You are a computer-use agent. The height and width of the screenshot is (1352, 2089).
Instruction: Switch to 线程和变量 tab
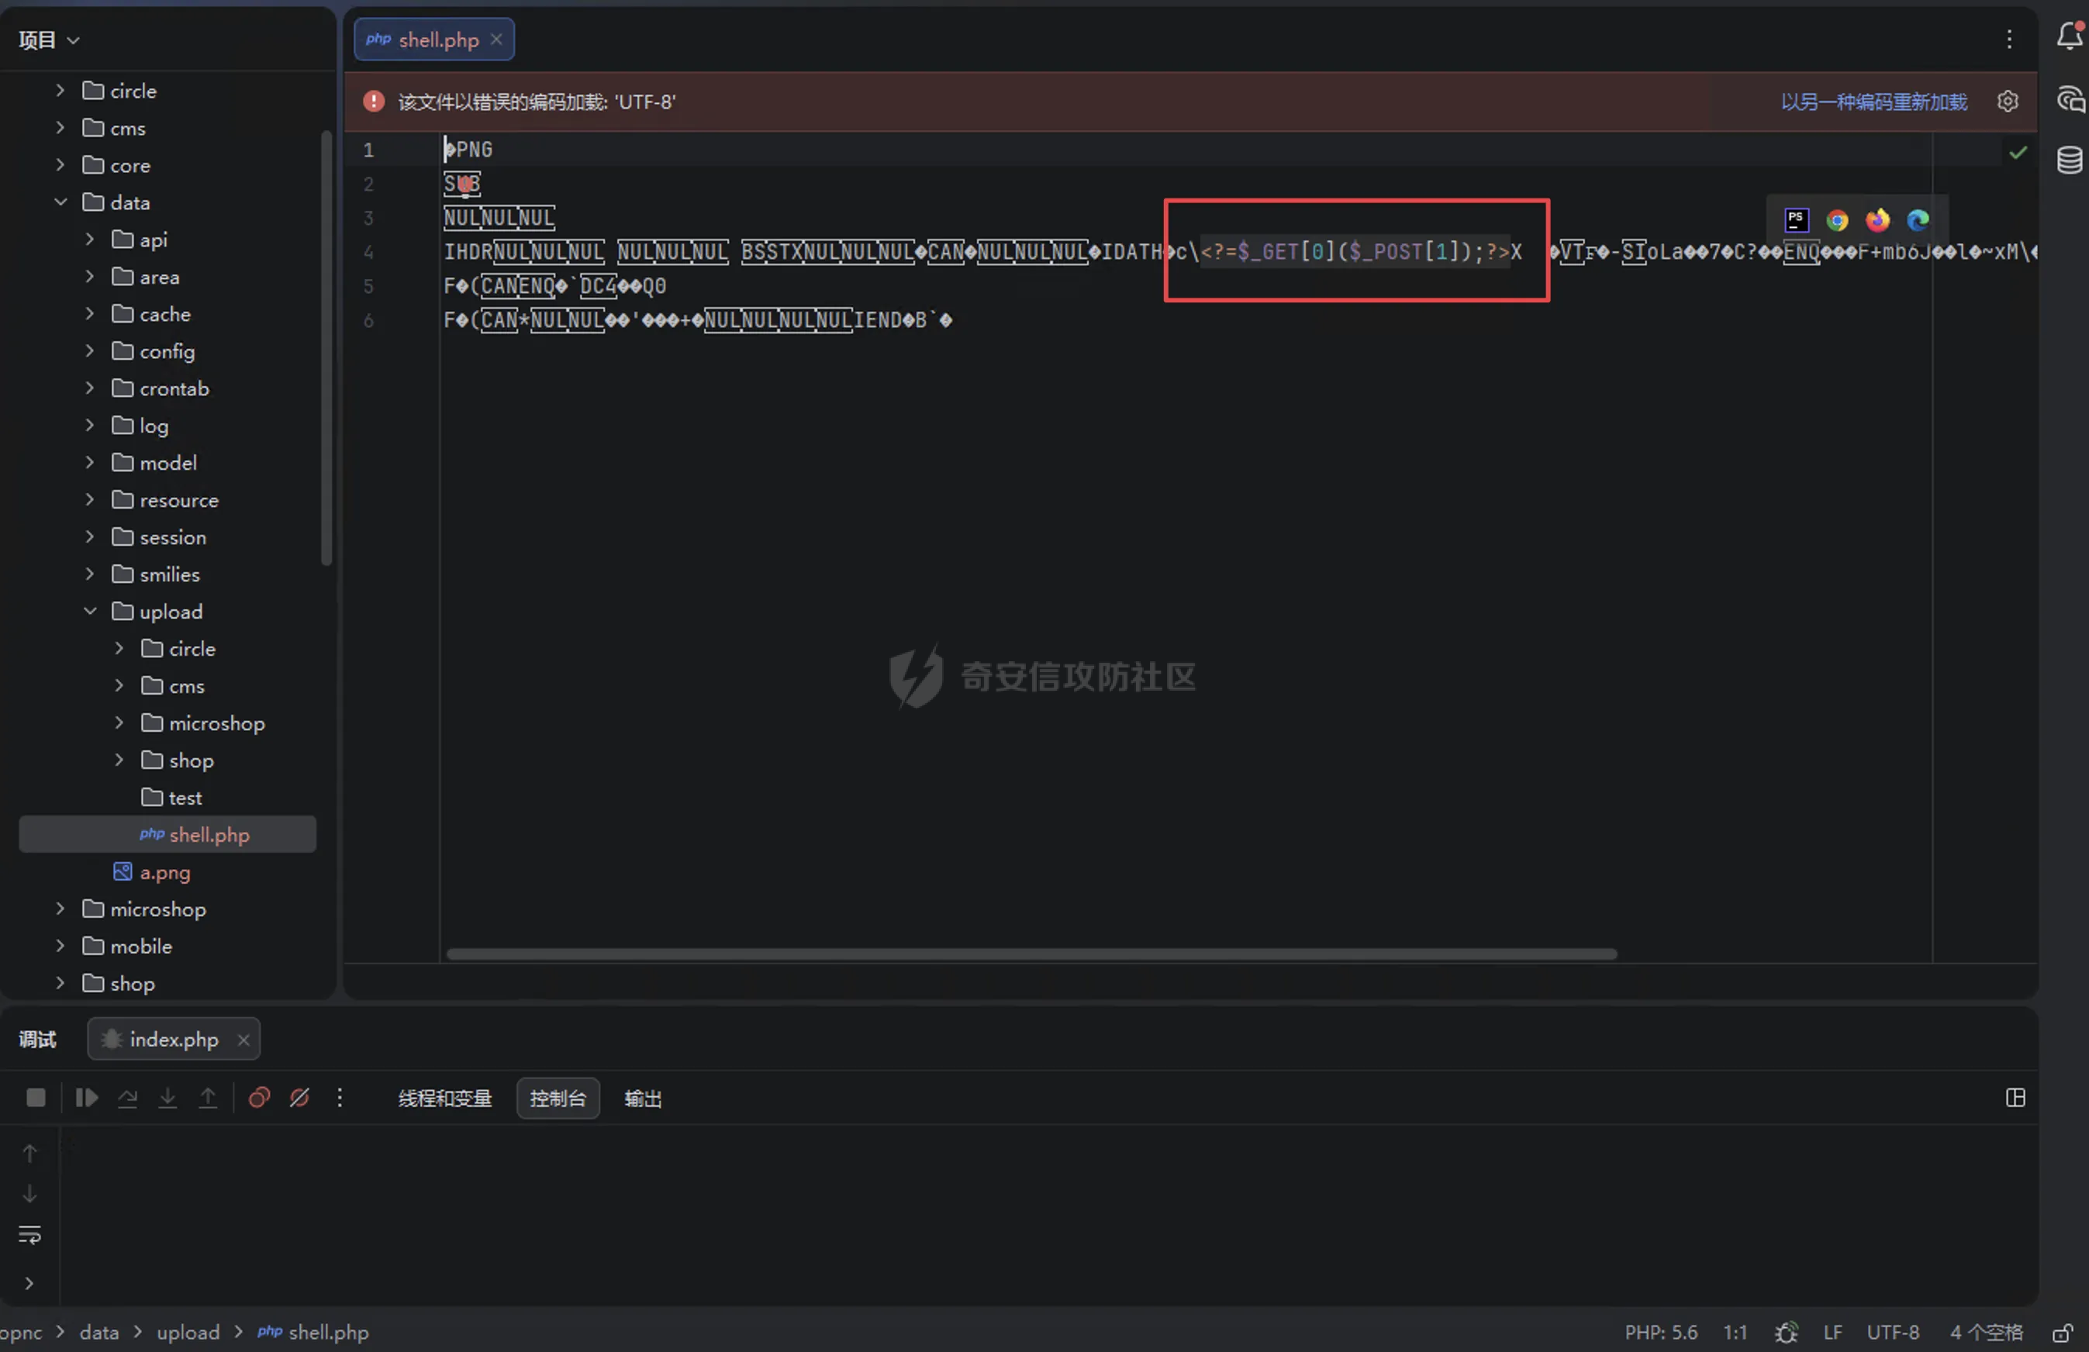click(x=445, y=1098)
